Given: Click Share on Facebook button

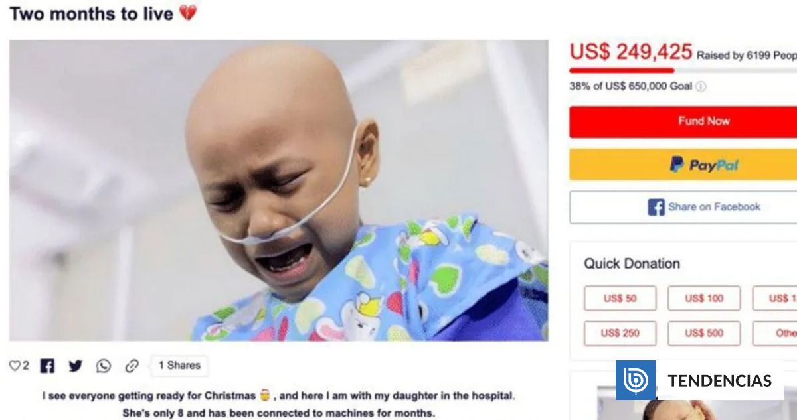Looking at the screenshot, I should click(683, 207).
